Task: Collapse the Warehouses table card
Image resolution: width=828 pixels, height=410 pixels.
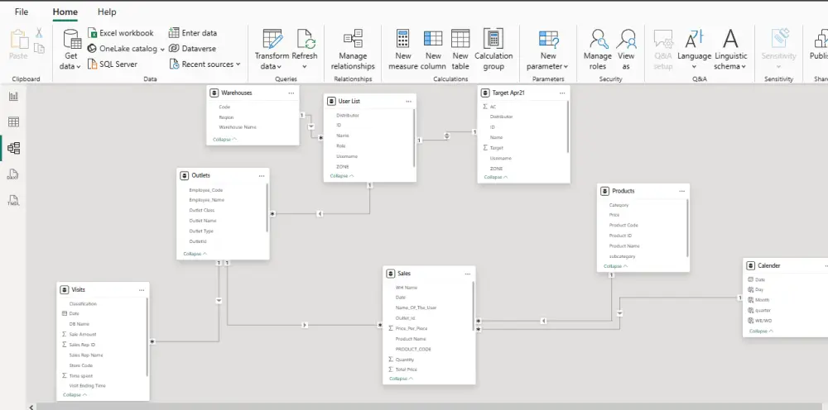Action: point(224,139)
